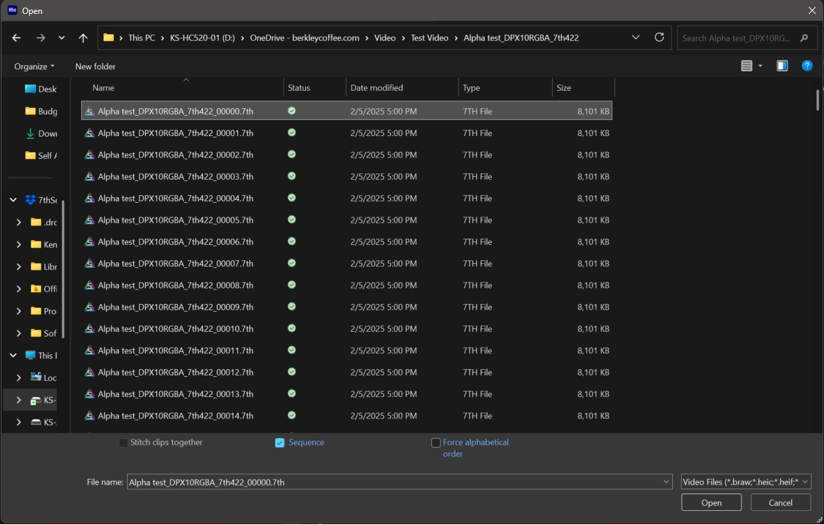Image resolution: width=824 pixels, height=524 pixels.
Task: Select the Downloads quick access icon
Action: point(31,133)
